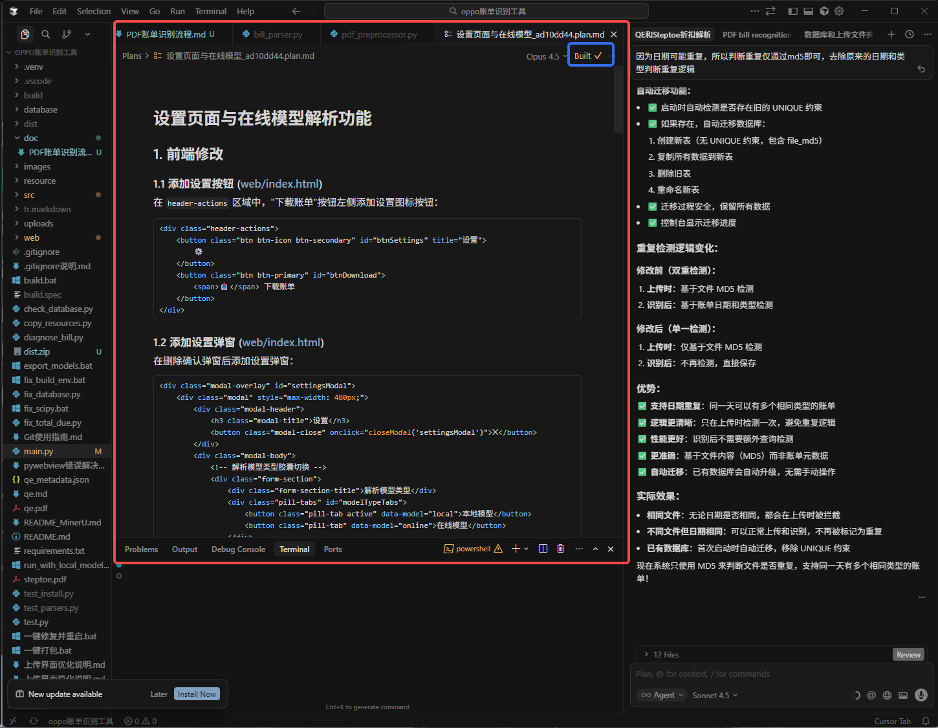This screenshot has width=938, height=728.
Task: Open the Sonnet 4.5 model dropdown
Action: tap(715, 695)
